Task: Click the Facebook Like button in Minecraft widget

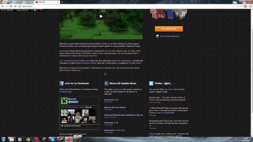Action: (x=73, y=102)
